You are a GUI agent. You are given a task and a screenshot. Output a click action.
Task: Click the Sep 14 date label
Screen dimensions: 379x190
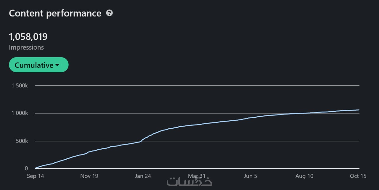[36, 176]
